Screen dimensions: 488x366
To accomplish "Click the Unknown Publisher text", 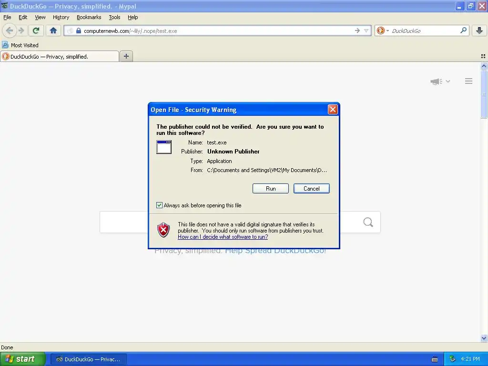I will point(234,152).
